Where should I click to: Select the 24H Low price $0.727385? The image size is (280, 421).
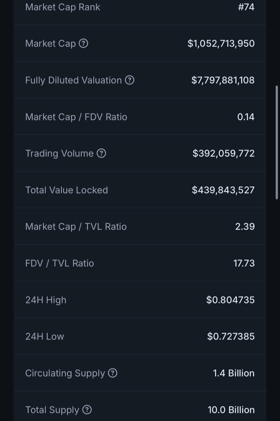pyautogui.click(x=231, y=336)
